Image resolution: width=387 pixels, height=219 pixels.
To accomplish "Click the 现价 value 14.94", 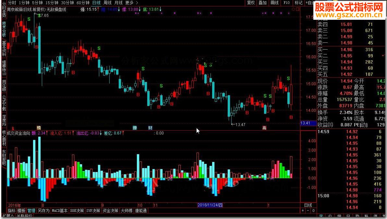I will coord(346,81).
